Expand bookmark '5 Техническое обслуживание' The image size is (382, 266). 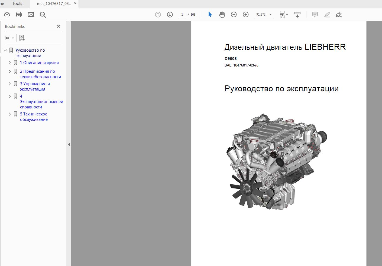click(10, 114)
